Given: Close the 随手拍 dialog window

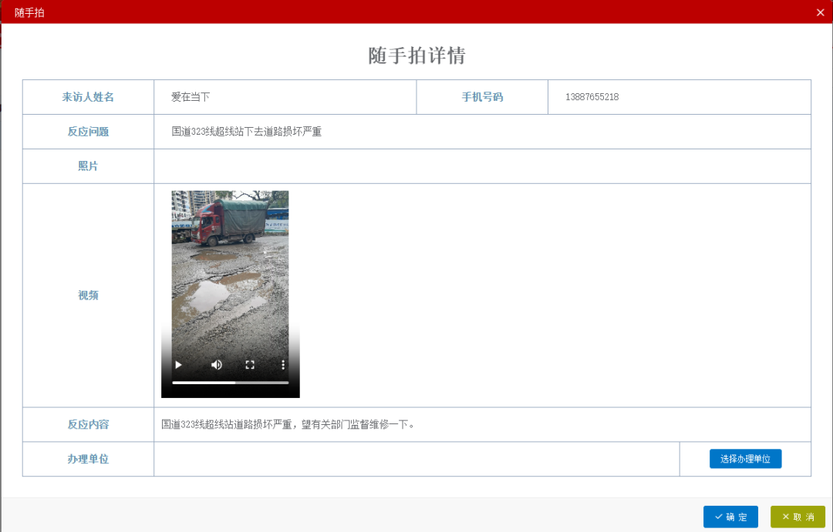Looking at the screenshot, I should pyautogui.click(x=820, y=12).
